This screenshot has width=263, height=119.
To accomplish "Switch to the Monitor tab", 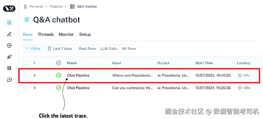I will (x=66, y=34).
